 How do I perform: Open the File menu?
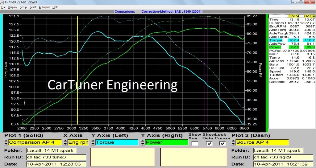[3, 7]
